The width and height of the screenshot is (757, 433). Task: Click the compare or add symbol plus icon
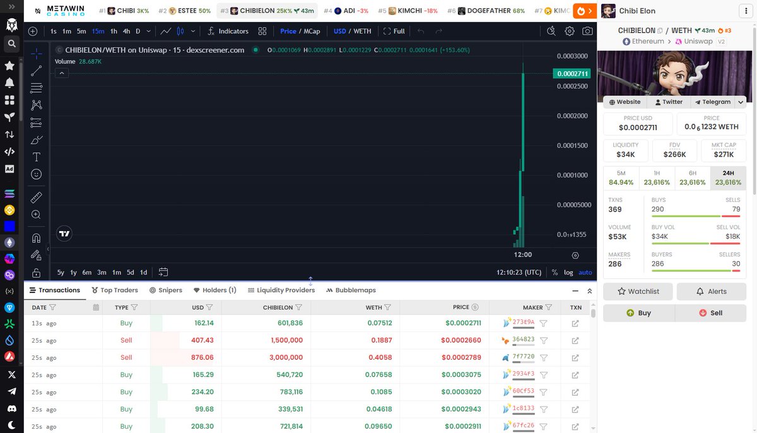tap(33, 31)
